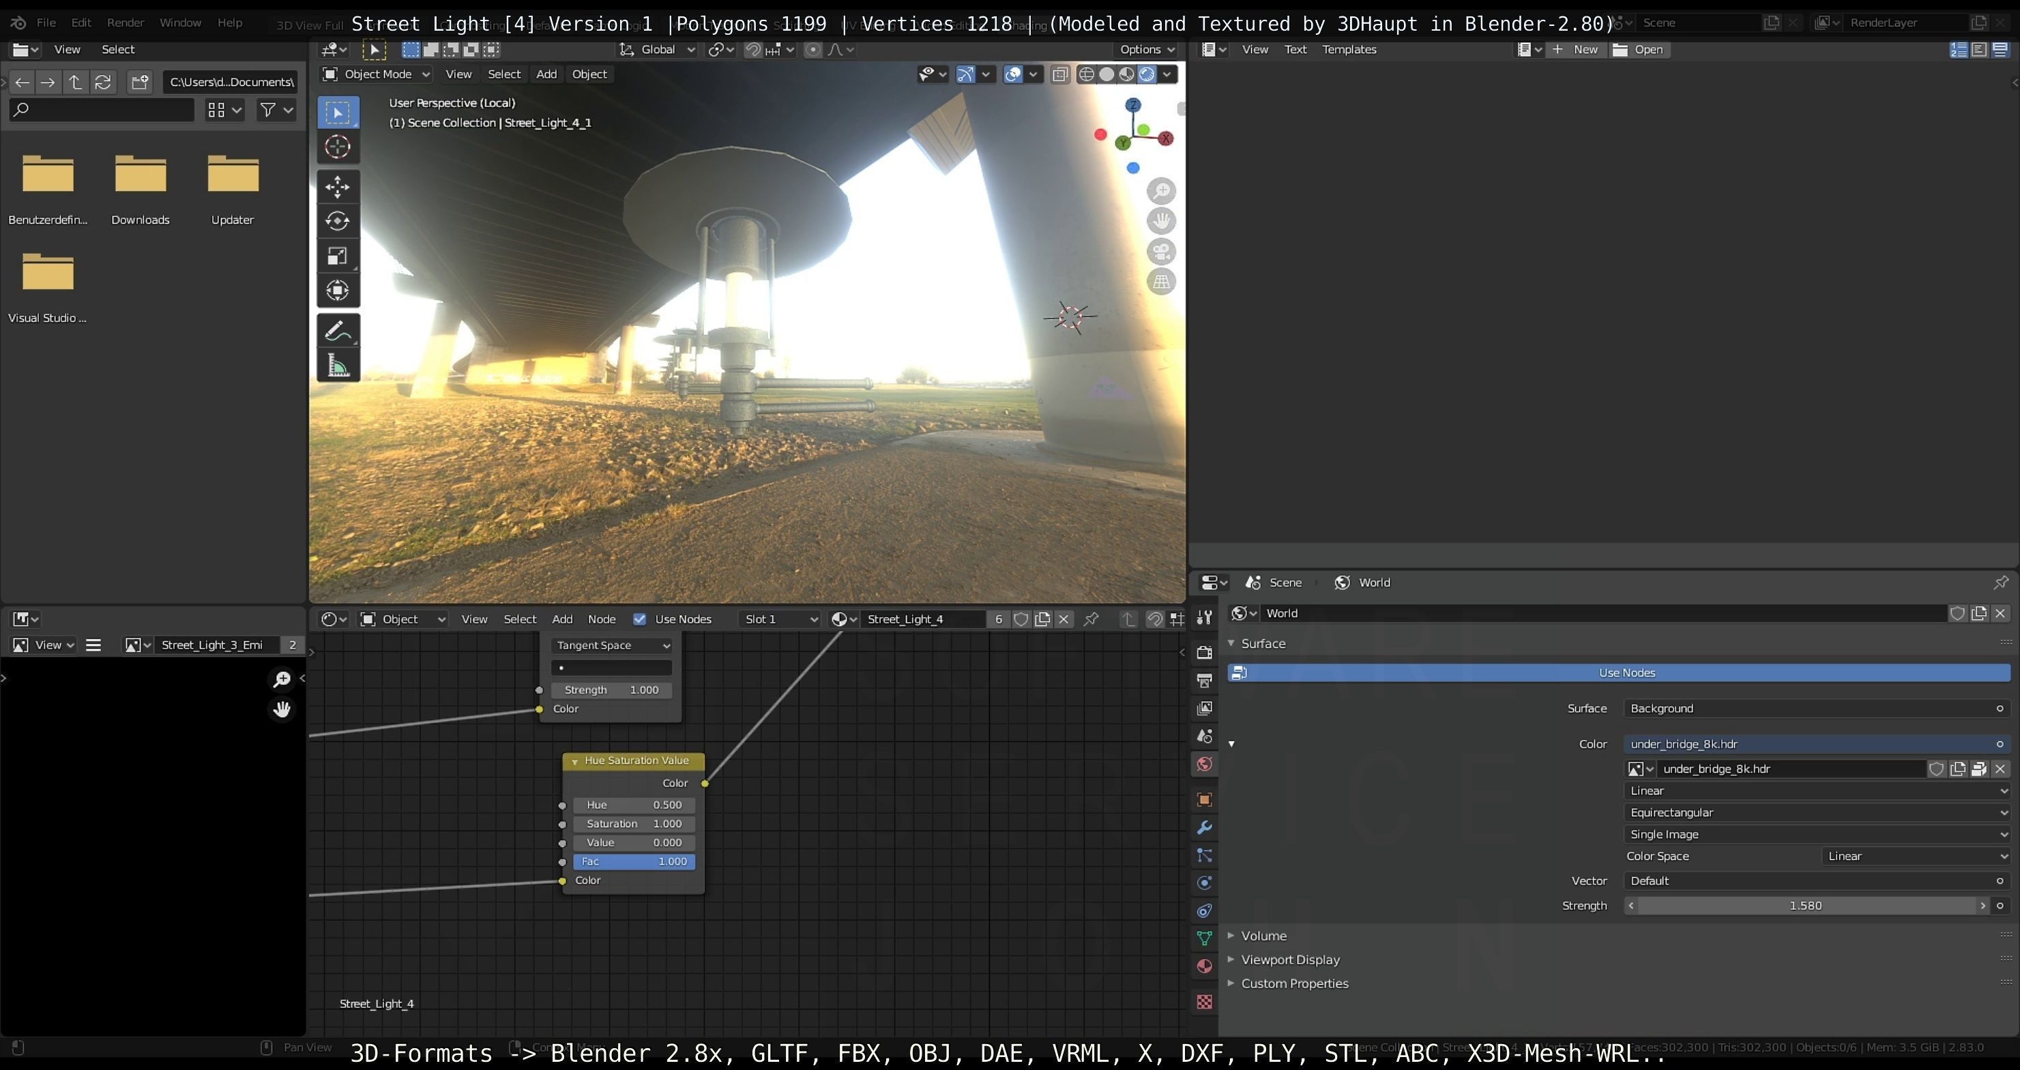Open the Templates menu in text editor

click(x=1349, y=49)
